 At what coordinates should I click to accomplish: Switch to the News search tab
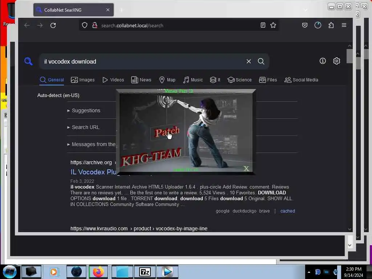141,80
